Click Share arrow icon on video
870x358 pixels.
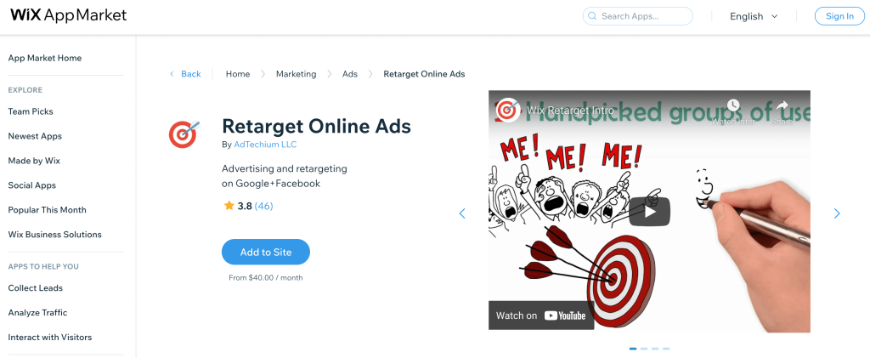(782, 105)
